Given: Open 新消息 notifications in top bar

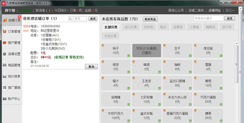Looking at the screenshot, I should [x=43, y=11].
